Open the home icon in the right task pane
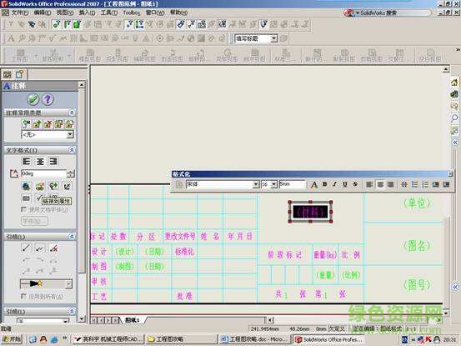This screenshot has height=346, width=461. (454, 83)
